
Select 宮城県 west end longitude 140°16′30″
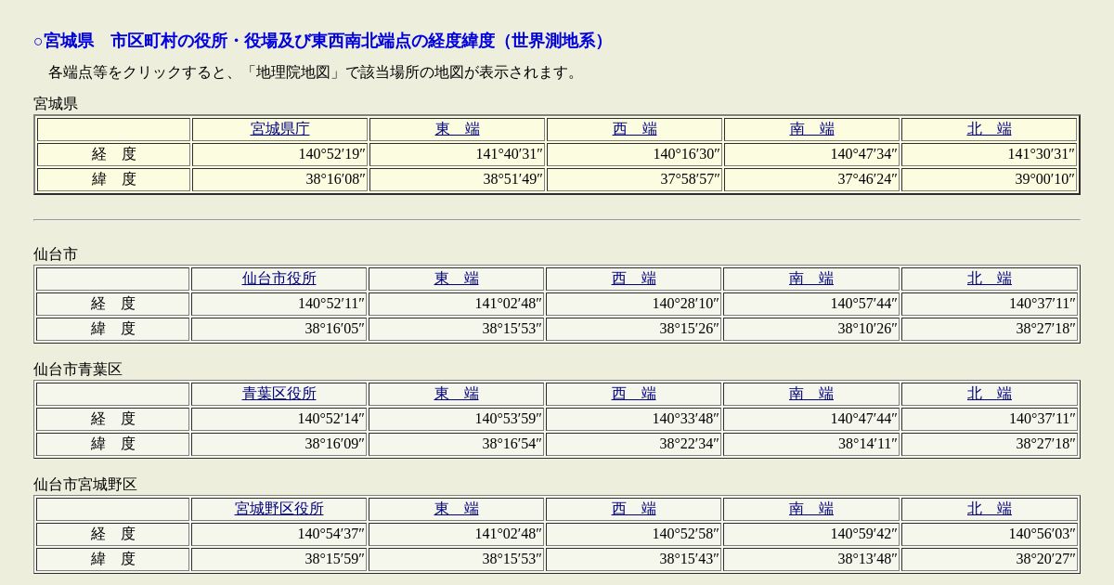[x=686, y=154]
